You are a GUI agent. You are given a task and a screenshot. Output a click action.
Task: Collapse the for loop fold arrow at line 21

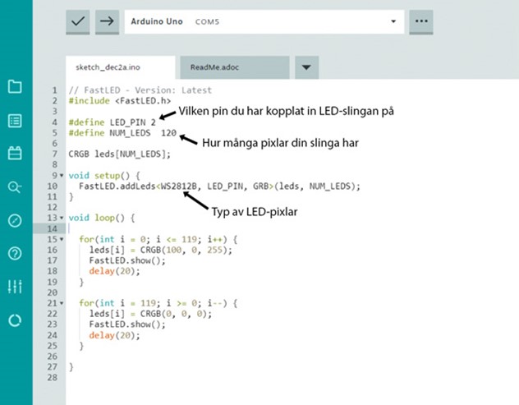(x=62, y=303)
